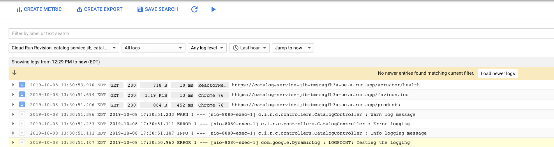Click the Create Metric button
The height and width of the screenshot is (147, 554).
(x=39, y=9)
